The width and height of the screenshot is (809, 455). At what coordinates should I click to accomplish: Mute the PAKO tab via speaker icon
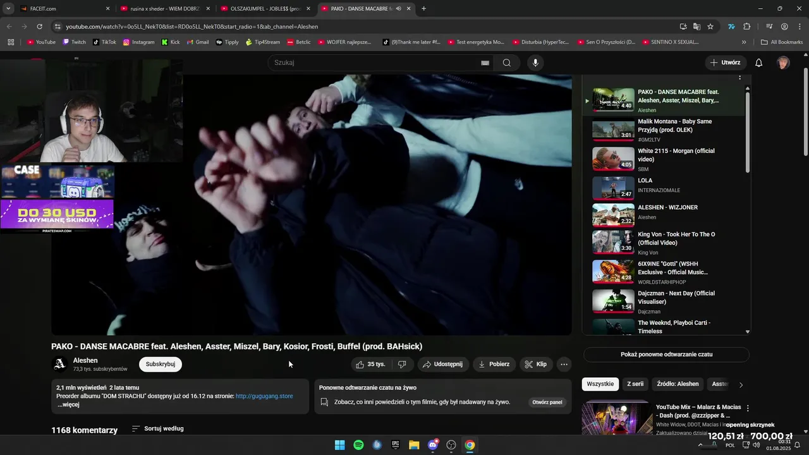(398, 9)
